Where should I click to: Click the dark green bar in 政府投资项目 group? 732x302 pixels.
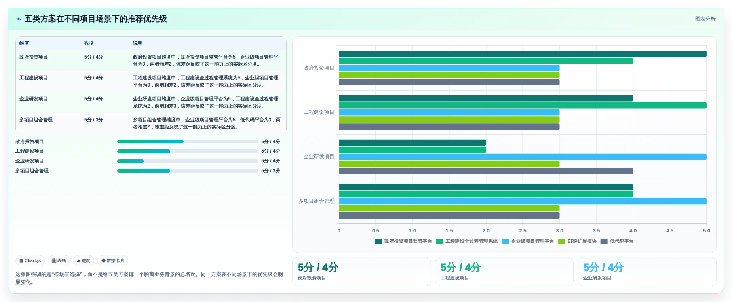tap(523, 54)
